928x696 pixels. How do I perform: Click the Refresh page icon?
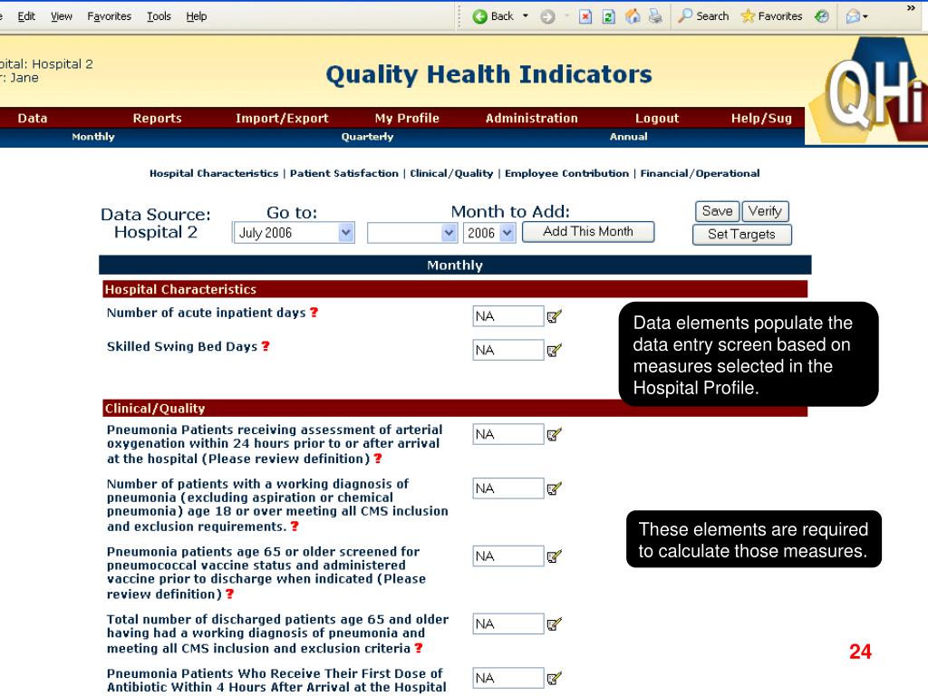tap(608, 16)
